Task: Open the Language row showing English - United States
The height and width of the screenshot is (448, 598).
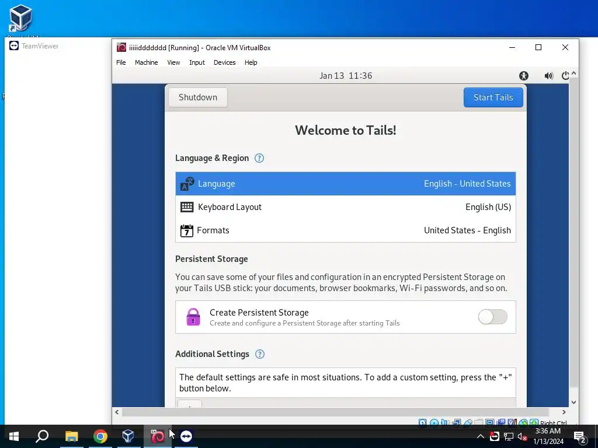Action: click(x=346, y=184)
